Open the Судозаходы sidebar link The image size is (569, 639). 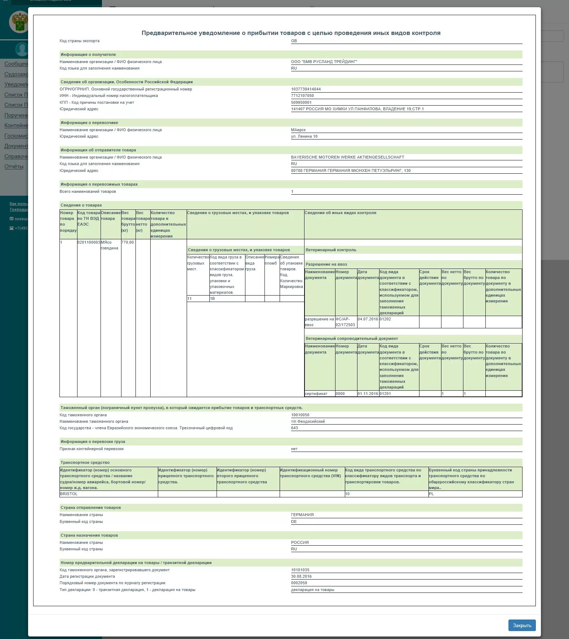click(16, 74)
